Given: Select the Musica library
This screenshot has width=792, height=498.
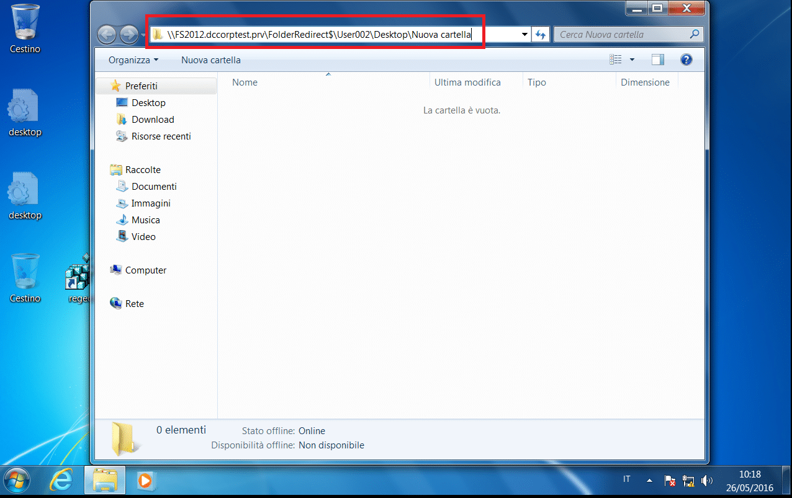Looking at the screenshot, I should [145, 220].
